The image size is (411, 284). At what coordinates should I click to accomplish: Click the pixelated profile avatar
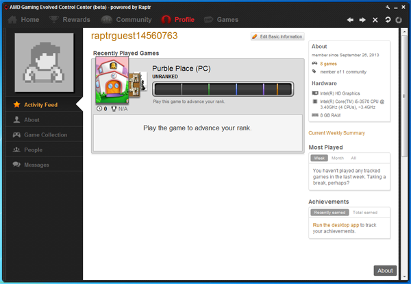point(42,61)
